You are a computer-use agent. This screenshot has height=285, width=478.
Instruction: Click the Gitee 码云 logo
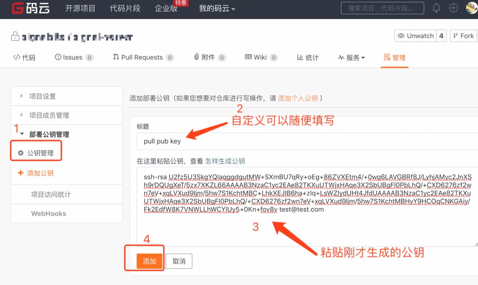point(31,8)
